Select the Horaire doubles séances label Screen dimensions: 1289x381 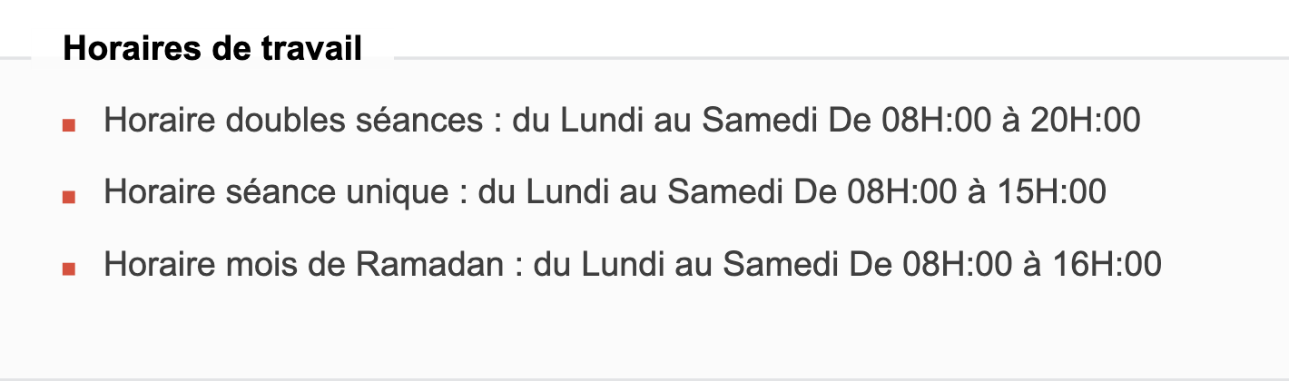click(293, 120)
